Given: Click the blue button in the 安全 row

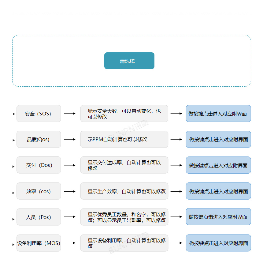Looking at the screenshot, I should coord(218,113).
